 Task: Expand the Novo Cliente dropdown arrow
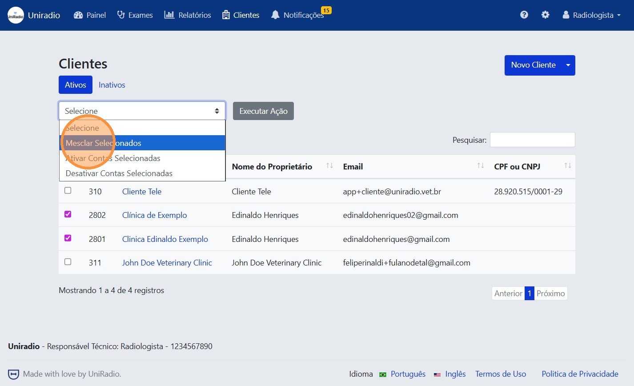click(x=568, y=65)
